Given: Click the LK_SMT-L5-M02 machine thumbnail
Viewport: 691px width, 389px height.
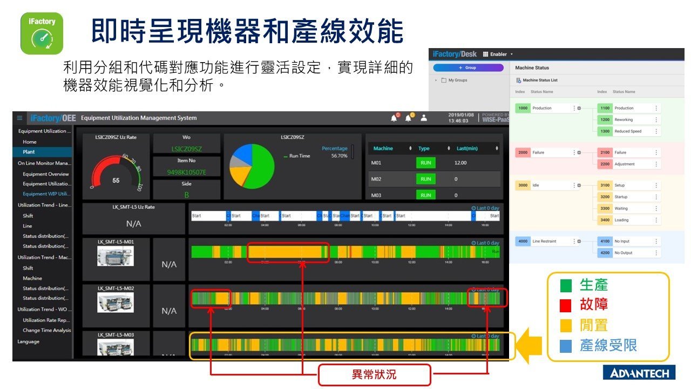Looking at the screenshot, I should pyautogui.click(x=116, y=303).
